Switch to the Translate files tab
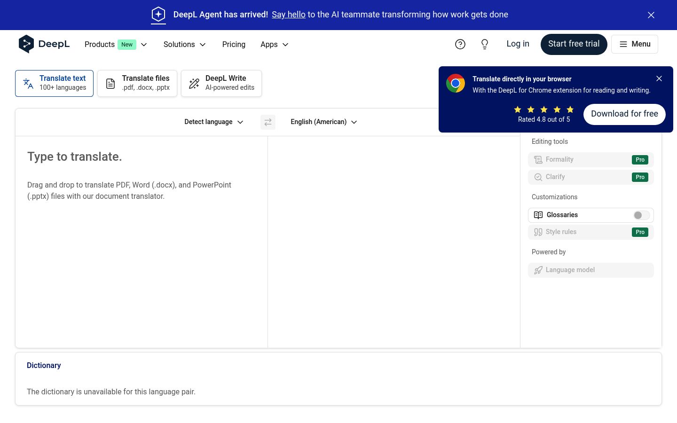677x423 pixels. coord(137,83)
